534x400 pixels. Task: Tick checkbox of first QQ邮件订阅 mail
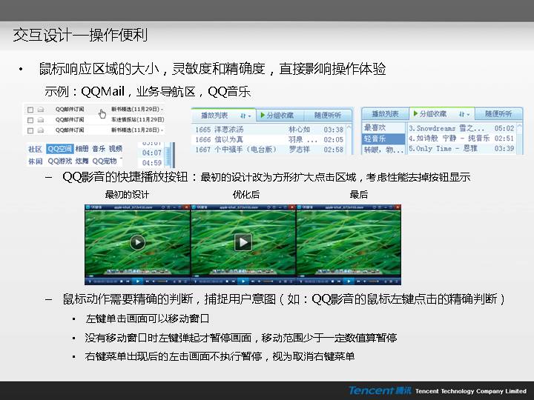pos(30,110)
